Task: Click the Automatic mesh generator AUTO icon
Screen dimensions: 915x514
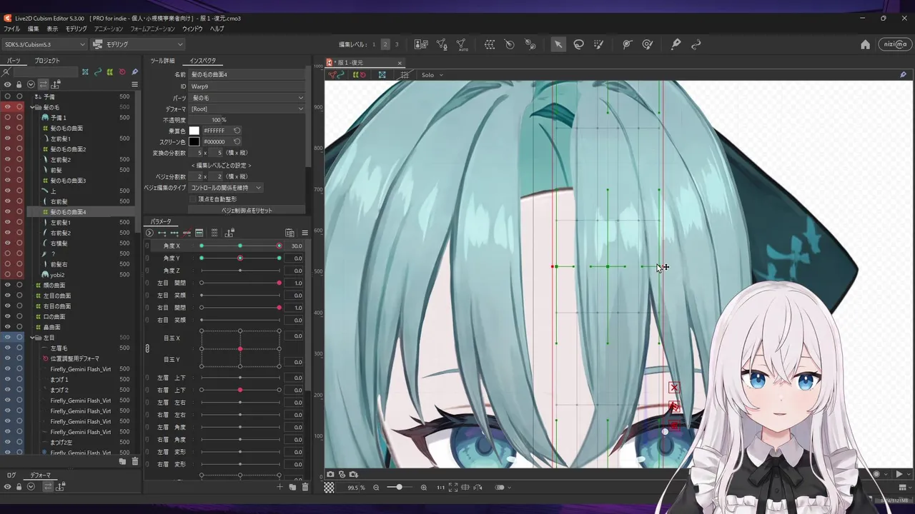Action: click(462, 45)
